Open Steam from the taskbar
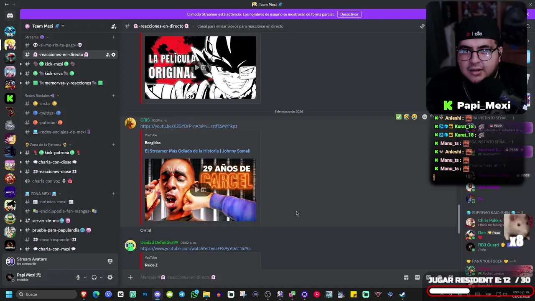The image size is (535, 301). (x=402, y=294)
